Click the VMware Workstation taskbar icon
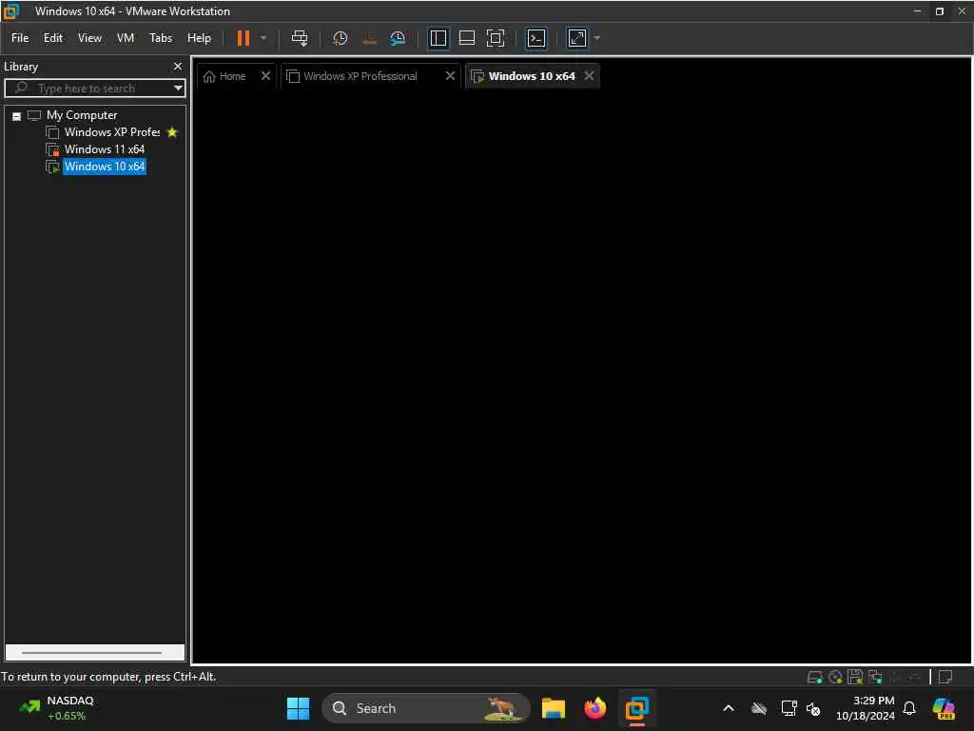 click(x=636, y=708)
